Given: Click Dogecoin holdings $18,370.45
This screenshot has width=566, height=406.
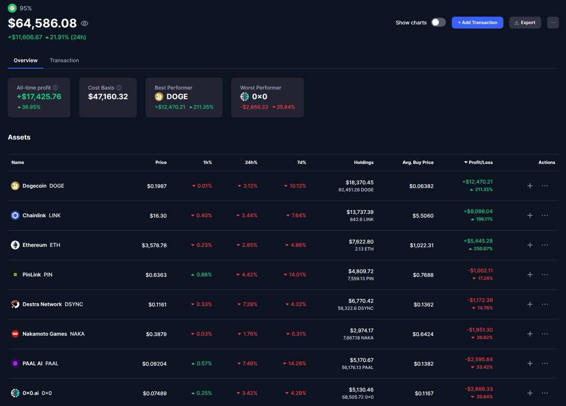Looking at the screenshot, I should tap(359, 182).
